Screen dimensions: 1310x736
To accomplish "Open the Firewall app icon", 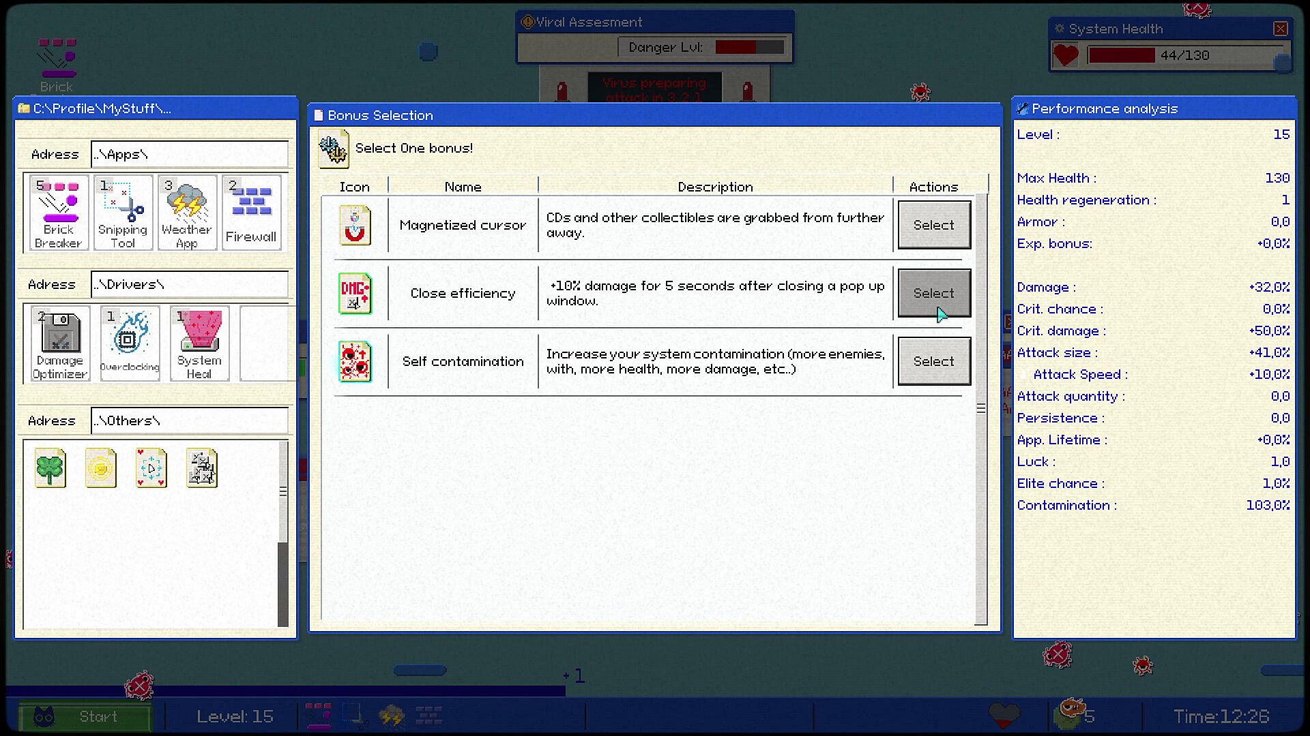I will [x=251, y=213].
